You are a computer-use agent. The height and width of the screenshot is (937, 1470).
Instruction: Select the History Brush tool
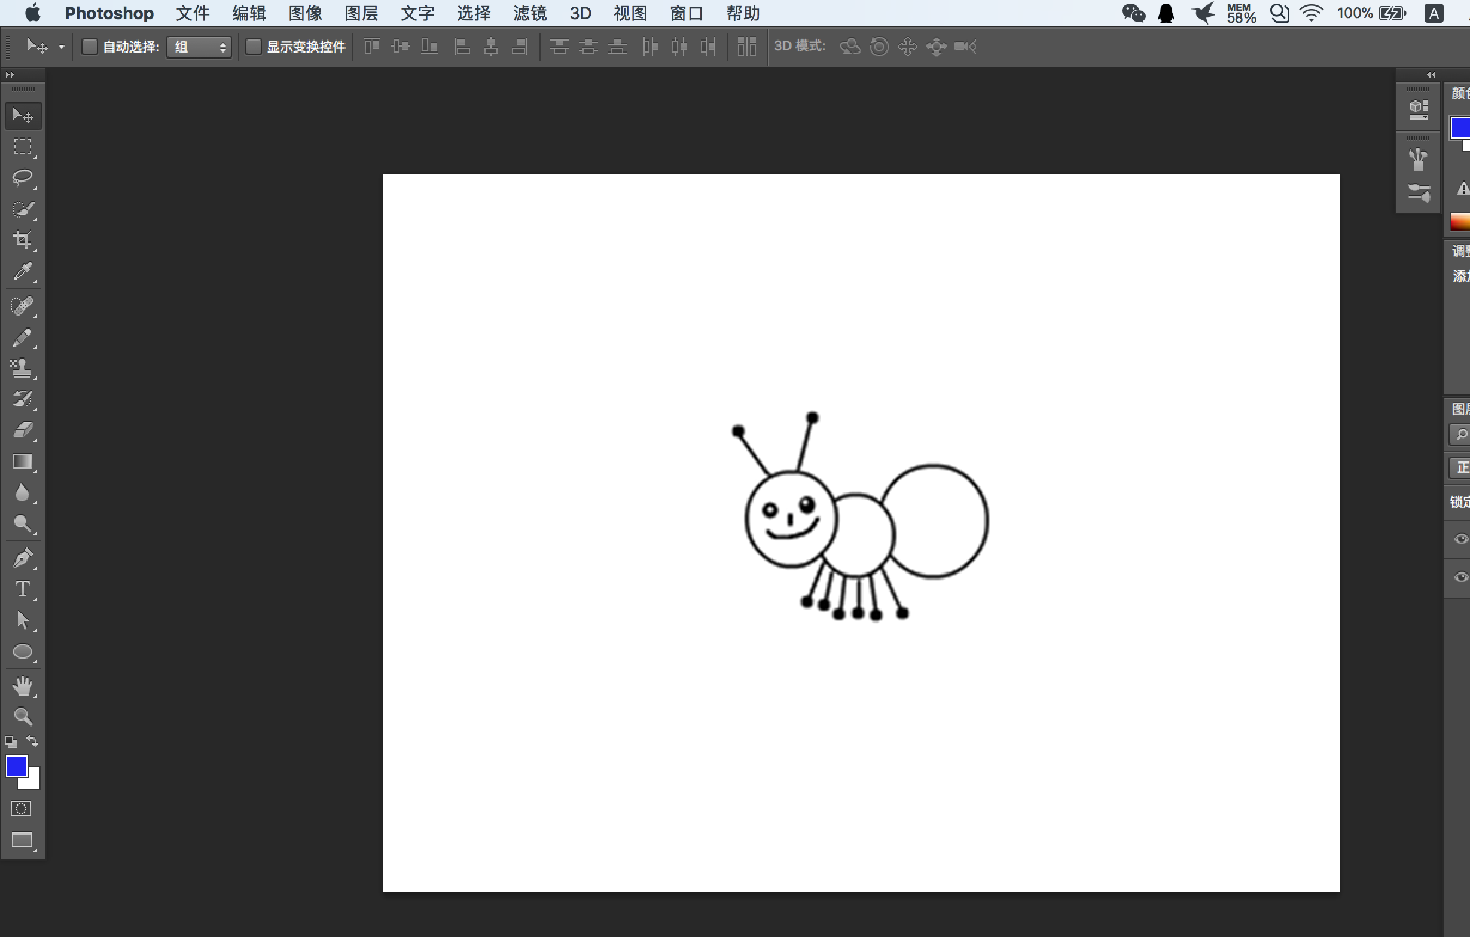click(23, 399)
